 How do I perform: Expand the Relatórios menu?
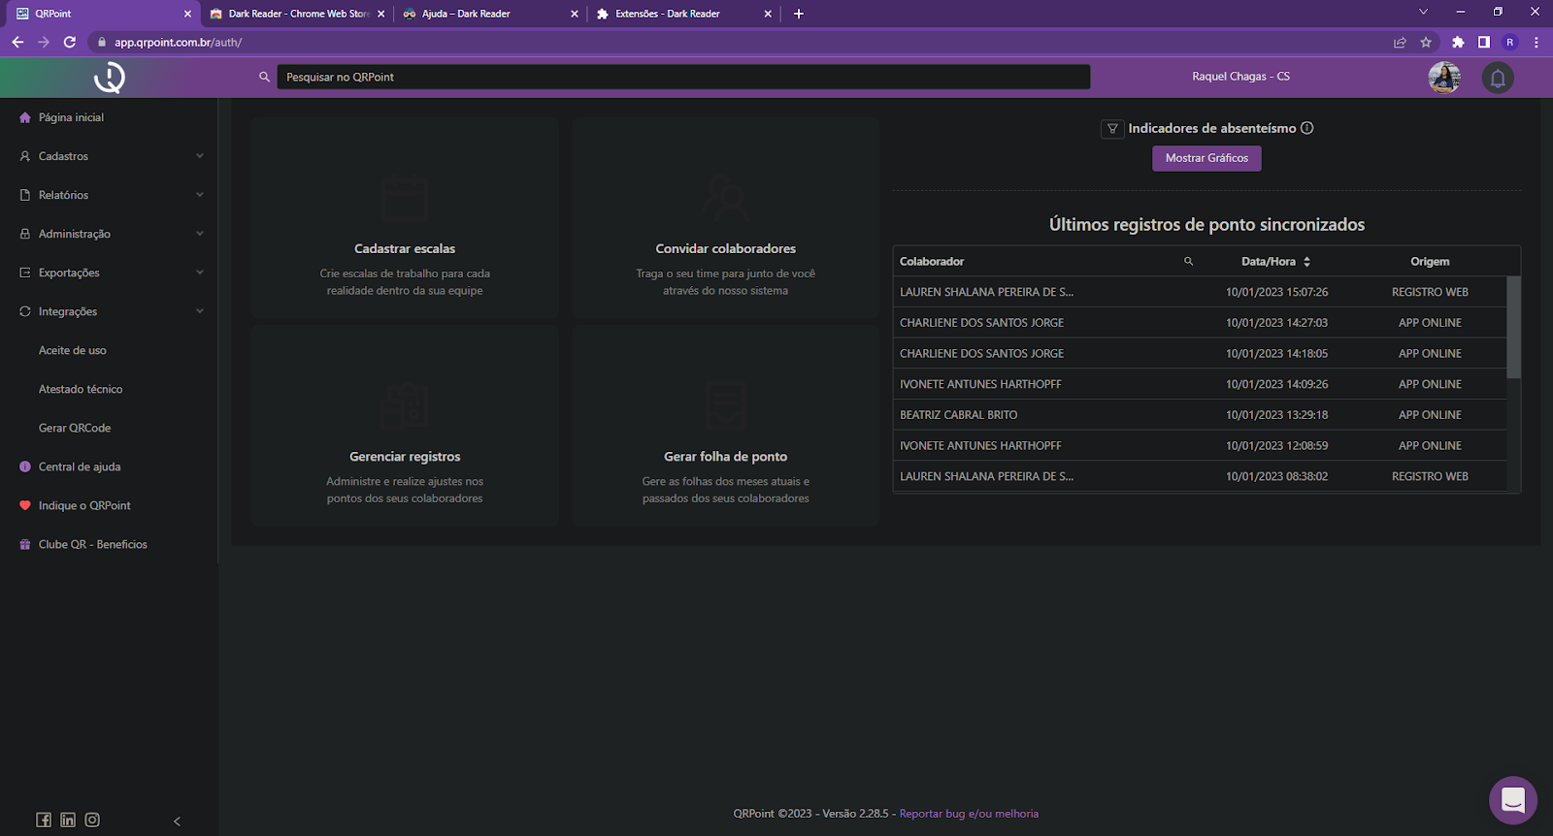(112, 195)
